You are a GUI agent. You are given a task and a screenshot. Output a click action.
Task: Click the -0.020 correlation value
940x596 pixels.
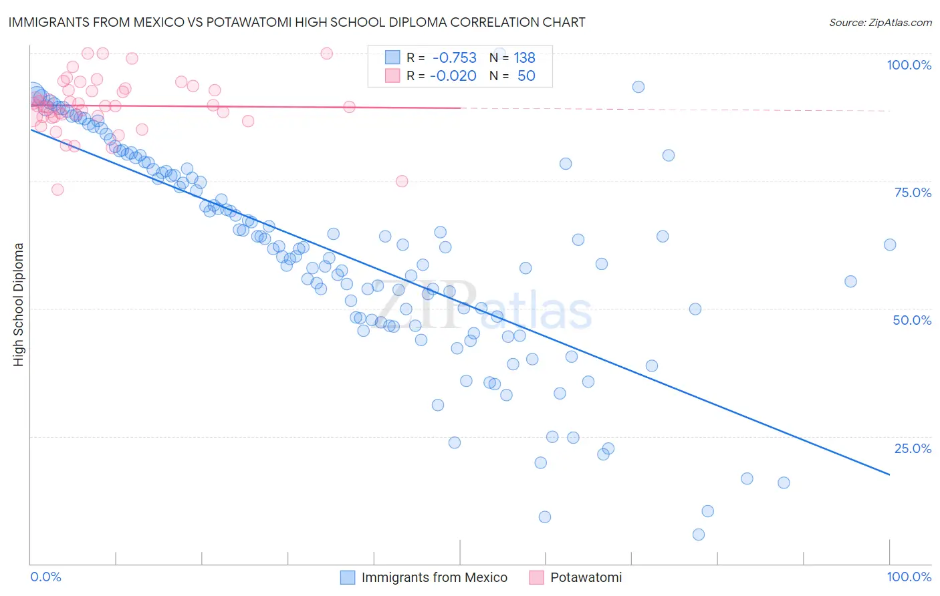tap(453, 76)
